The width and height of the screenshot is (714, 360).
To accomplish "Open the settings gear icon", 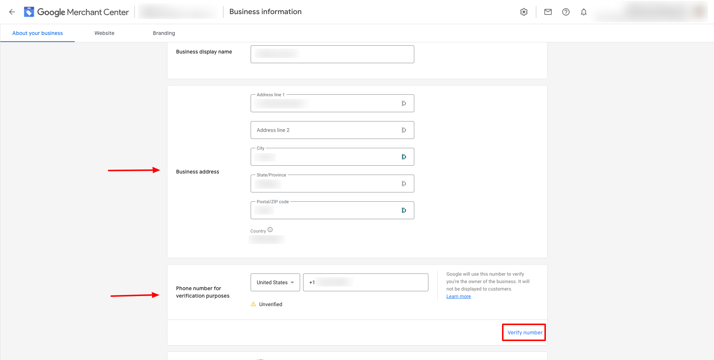I will tap(524, 12).
